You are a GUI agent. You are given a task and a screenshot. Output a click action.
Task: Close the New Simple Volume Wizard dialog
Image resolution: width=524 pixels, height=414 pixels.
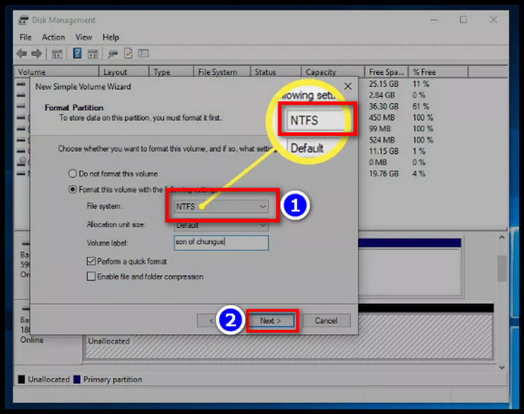click(x=348, y=86)
